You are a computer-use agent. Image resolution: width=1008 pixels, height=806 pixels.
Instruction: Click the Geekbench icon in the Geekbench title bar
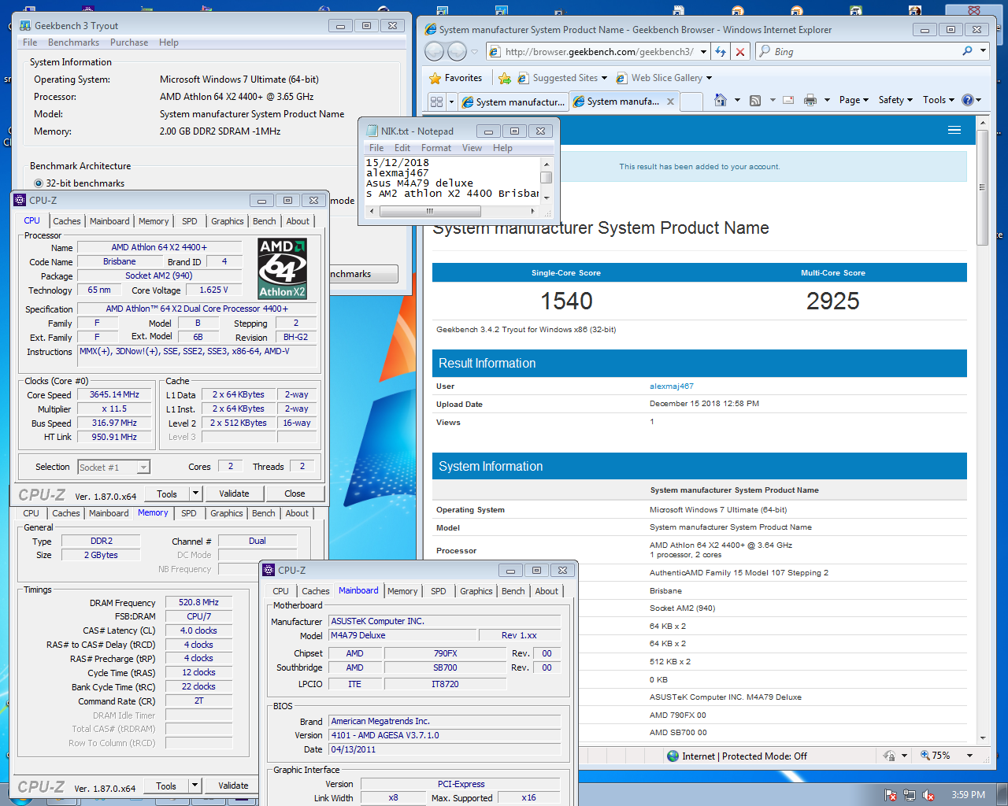25,26
